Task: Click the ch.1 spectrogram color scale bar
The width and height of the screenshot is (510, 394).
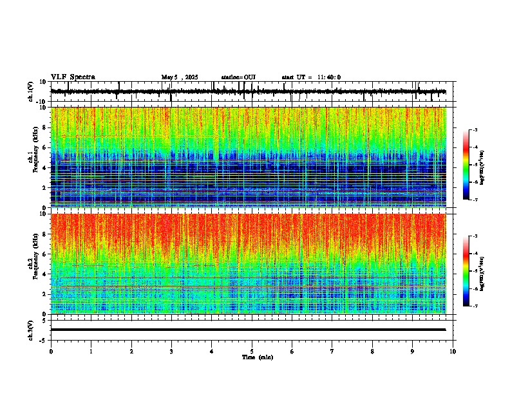Action: [x=466, y=165]
